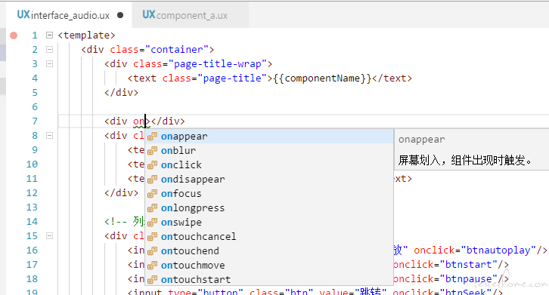Viewport: 549px width, 295px height.
Task: Click the property icon beside onswipe
Action: click(x=152, y=223)
